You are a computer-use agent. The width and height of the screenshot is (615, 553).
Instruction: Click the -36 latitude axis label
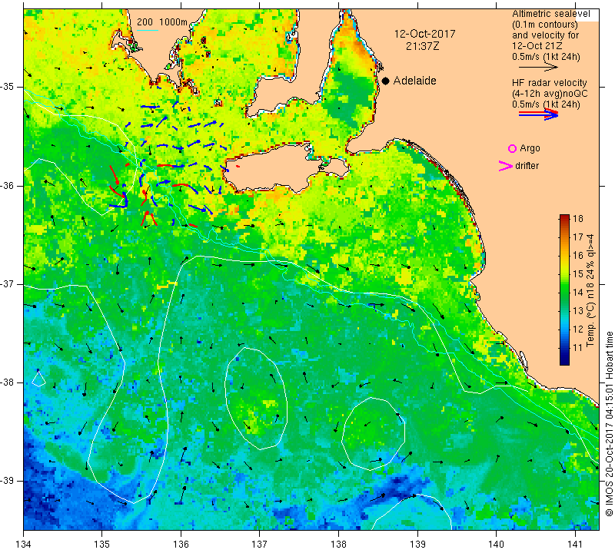(11, 185)
